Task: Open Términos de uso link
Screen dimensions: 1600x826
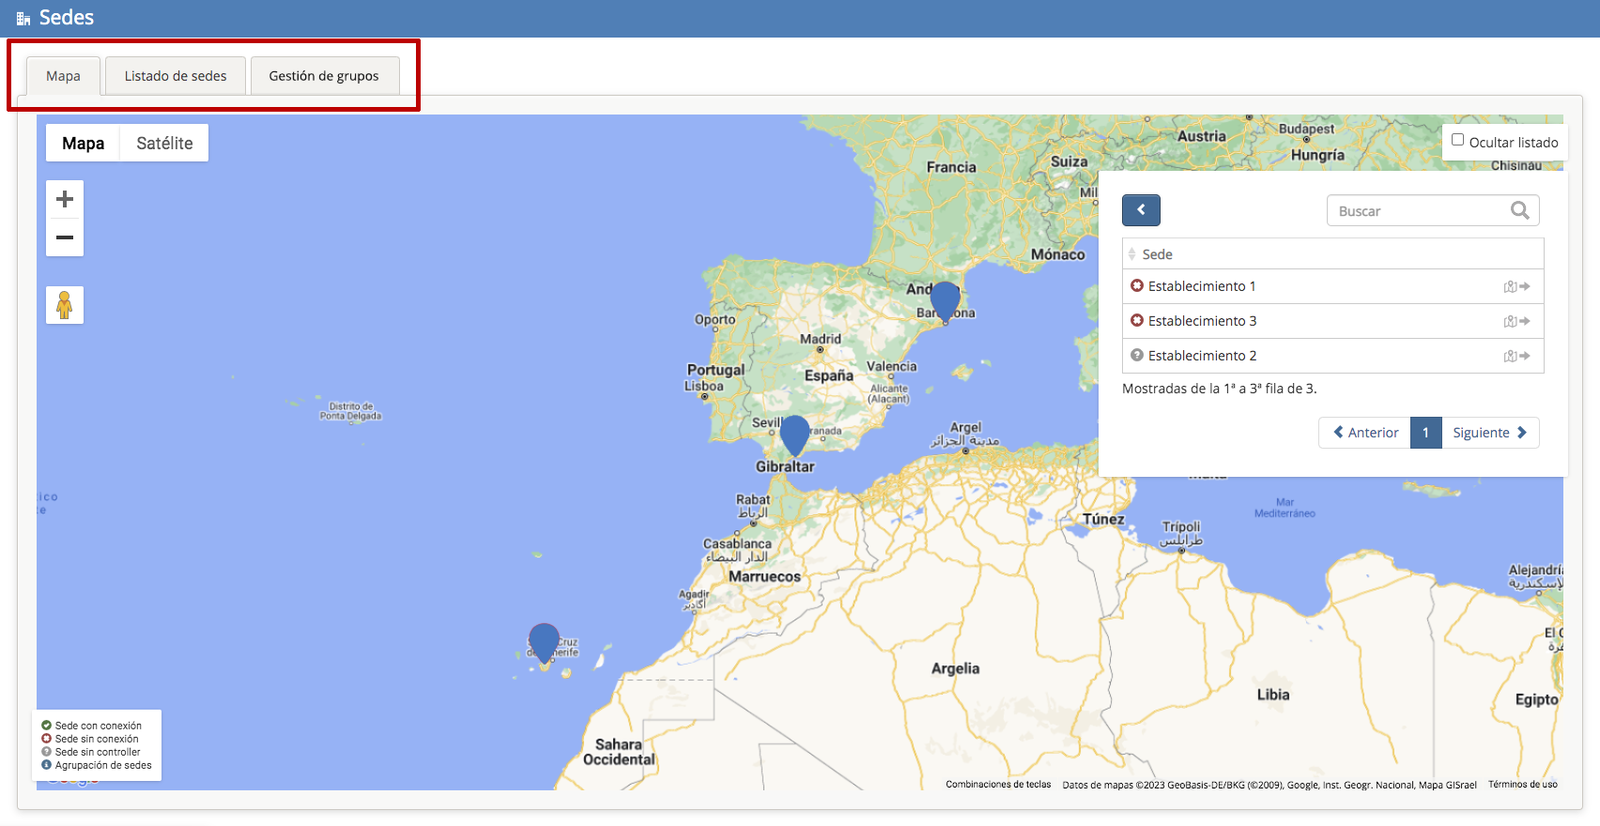Action: [x=1522, y=785]
